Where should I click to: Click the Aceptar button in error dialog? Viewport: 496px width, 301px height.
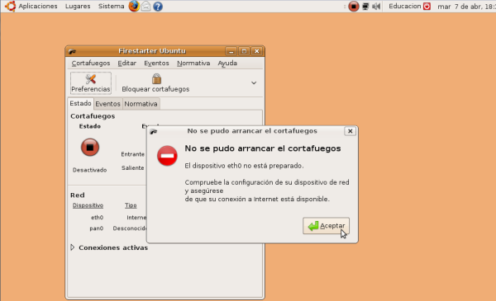[x=327, y=226]
